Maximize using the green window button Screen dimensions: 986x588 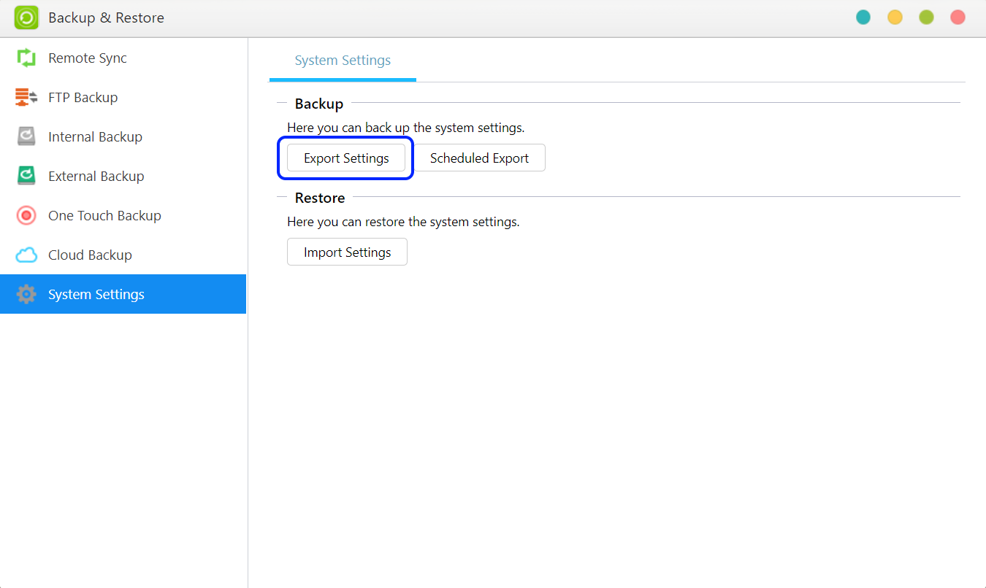tap(926, 18)
